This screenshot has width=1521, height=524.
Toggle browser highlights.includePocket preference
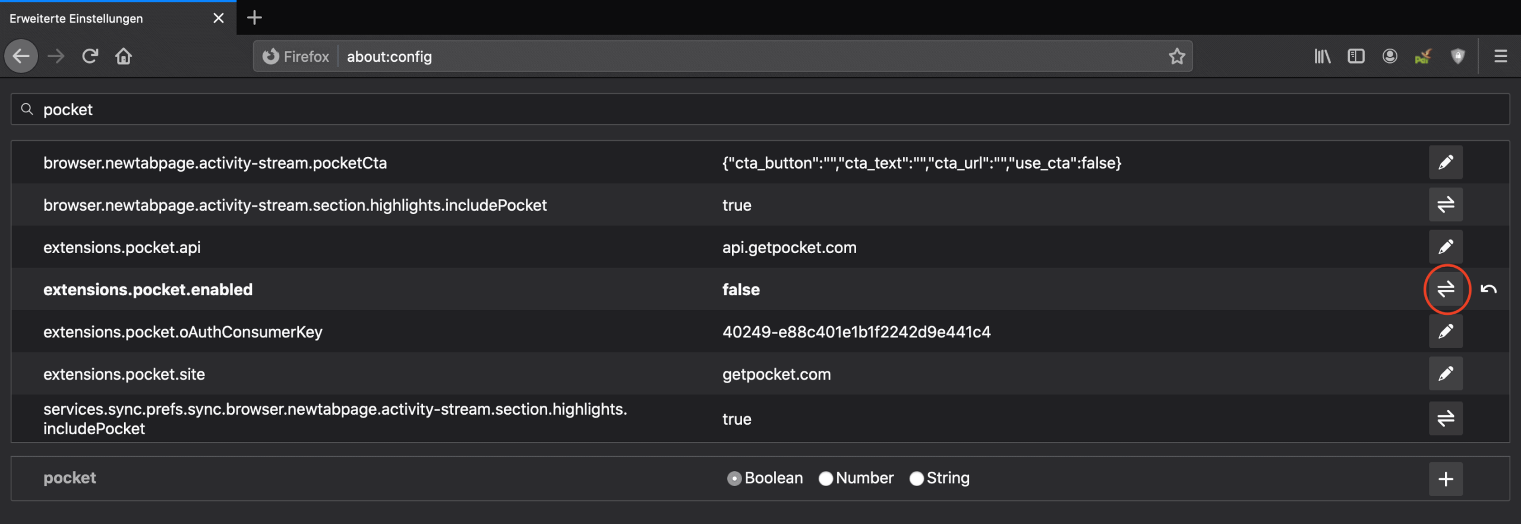click(x=1446, y=205)
